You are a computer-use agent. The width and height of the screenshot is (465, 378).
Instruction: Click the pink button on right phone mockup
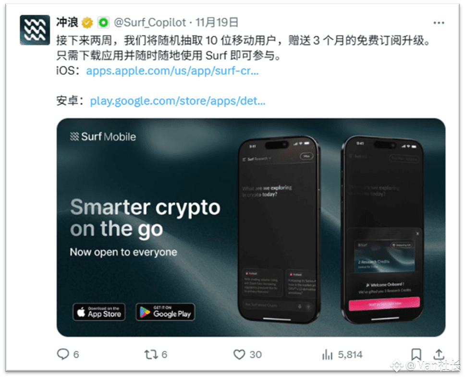[384, 304]
